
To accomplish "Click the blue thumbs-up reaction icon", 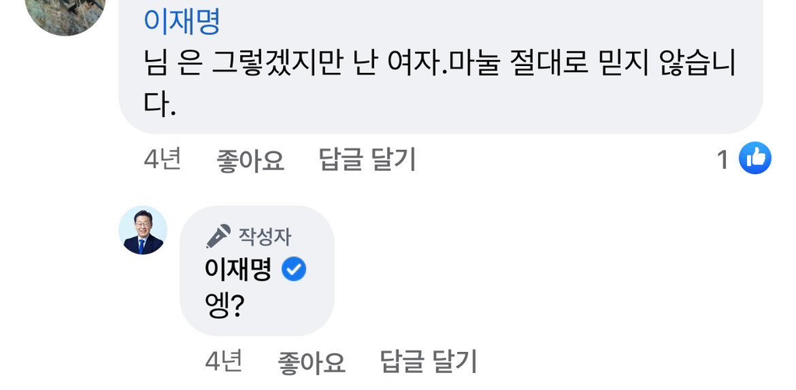I will (754, 158).
